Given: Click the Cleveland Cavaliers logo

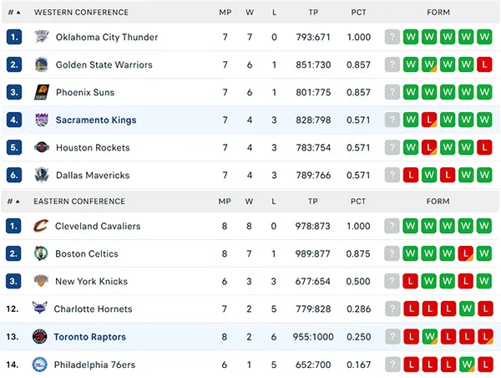Looking at the screenshot, I should point(41,226).
